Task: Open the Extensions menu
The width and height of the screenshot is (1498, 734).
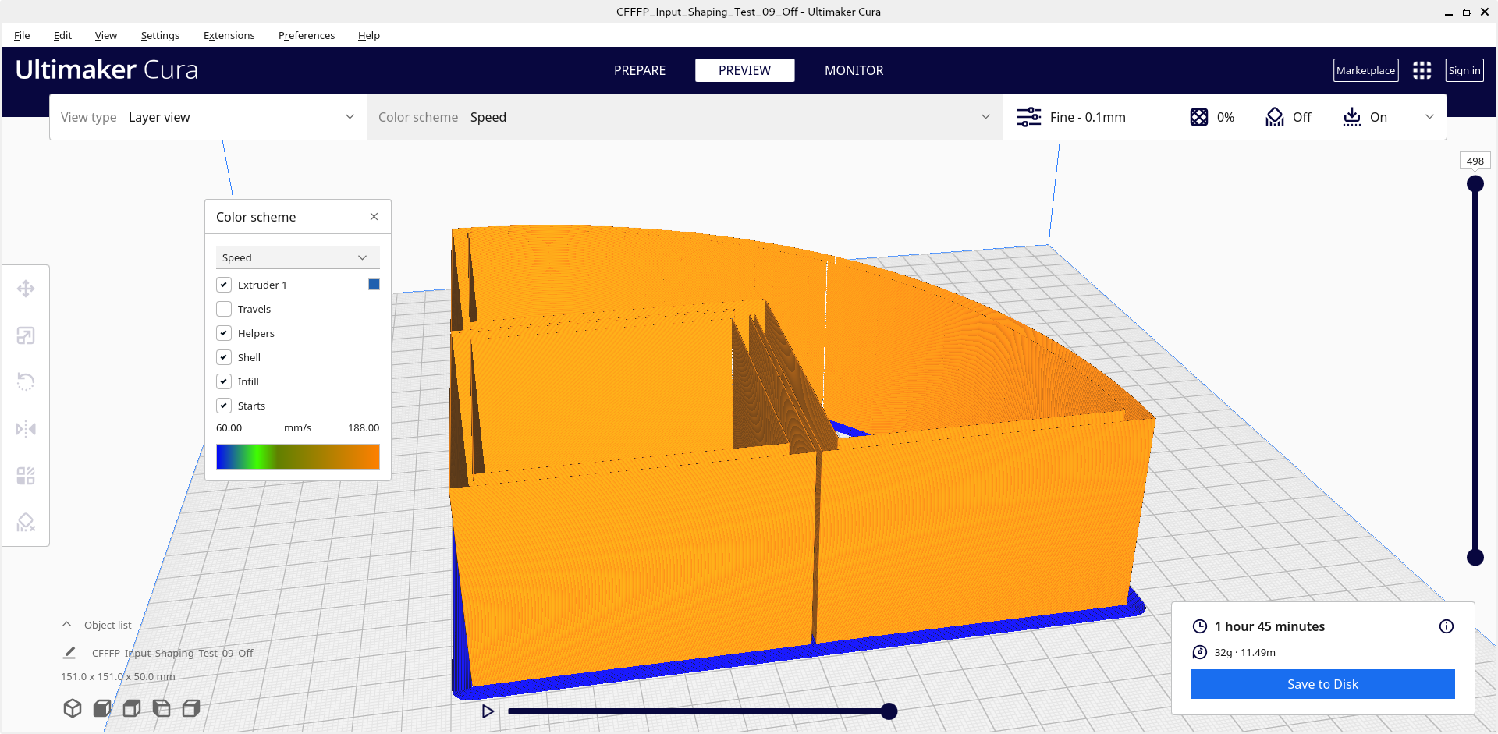Action: 229,35
